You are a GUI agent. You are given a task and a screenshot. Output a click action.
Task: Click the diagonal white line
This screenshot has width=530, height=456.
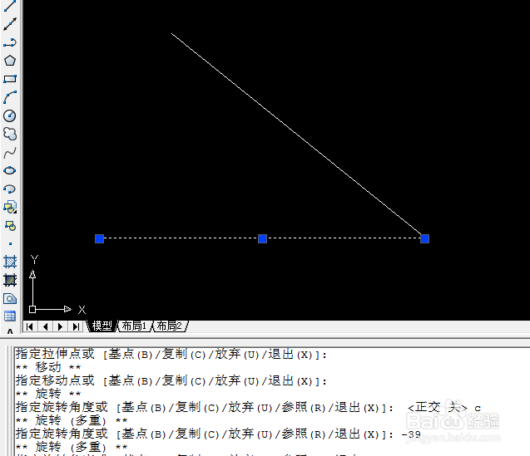[296, 134]
